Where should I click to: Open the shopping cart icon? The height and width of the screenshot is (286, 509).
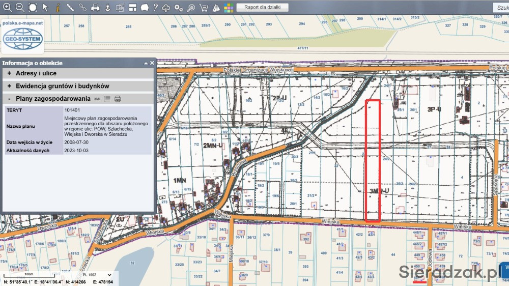[x=204, y=8]
